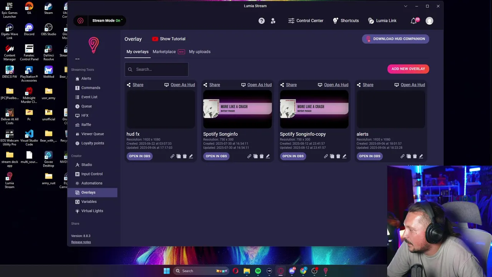The width and height of the screenshot is (492, 277).
Task: Click the overlay Search field
Action: click(156, 69)
